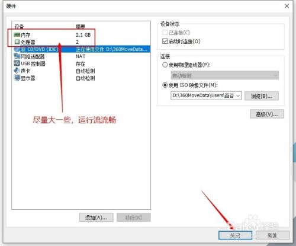Click the 设备 column header
Viewport: 296px width, 246px height.
19,26
